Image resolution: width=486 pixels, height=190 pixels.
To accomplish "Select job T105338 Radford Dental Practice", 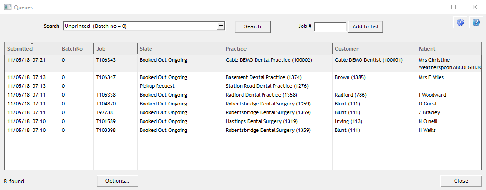I will 106,95.
